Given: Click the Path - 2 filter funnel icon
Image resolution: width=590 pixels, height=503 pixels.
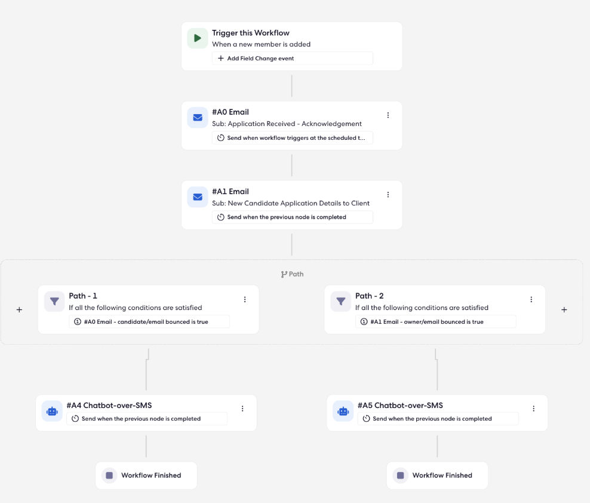Looking at the screenshot, I should point(341,302).
